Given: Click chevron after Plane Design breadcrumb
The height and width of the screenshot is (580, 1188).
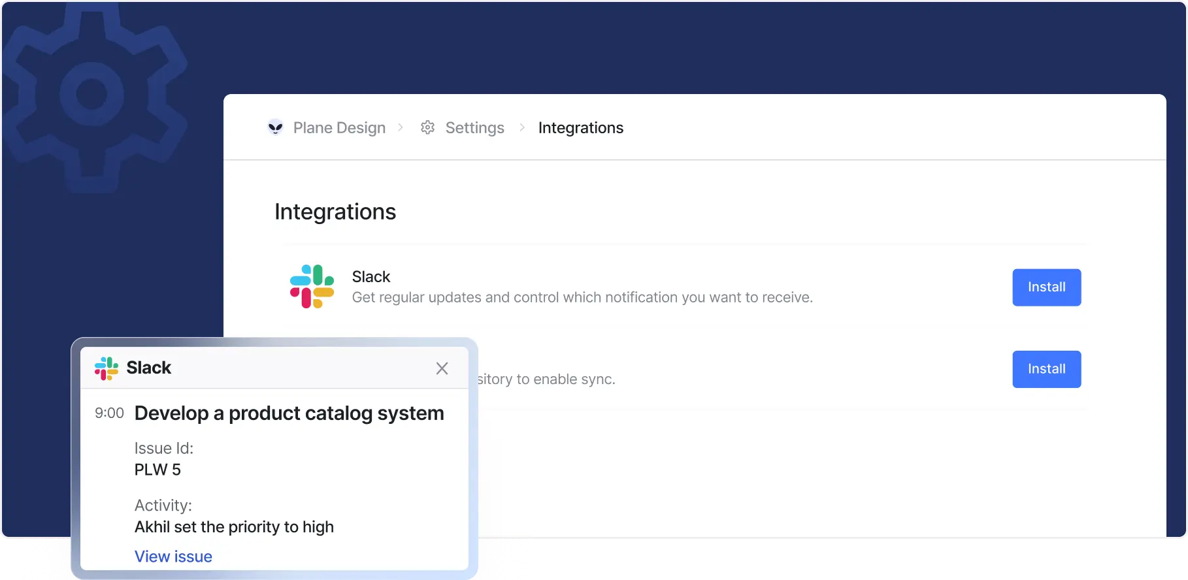Looking at the screenshot, I should [401, 127].
